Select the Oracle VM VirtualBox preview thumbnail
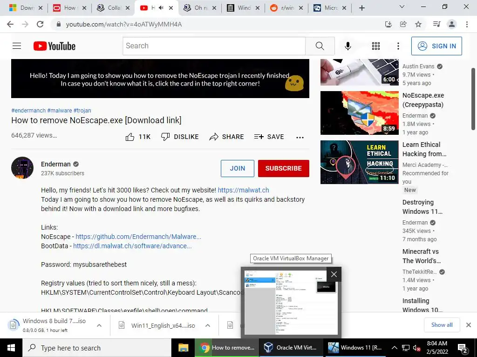 (291, 302)
